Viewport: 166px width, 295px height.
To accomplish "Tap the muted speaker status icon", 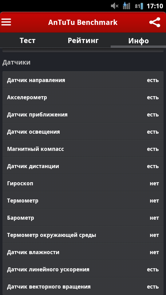I will (x=115, y=6).
